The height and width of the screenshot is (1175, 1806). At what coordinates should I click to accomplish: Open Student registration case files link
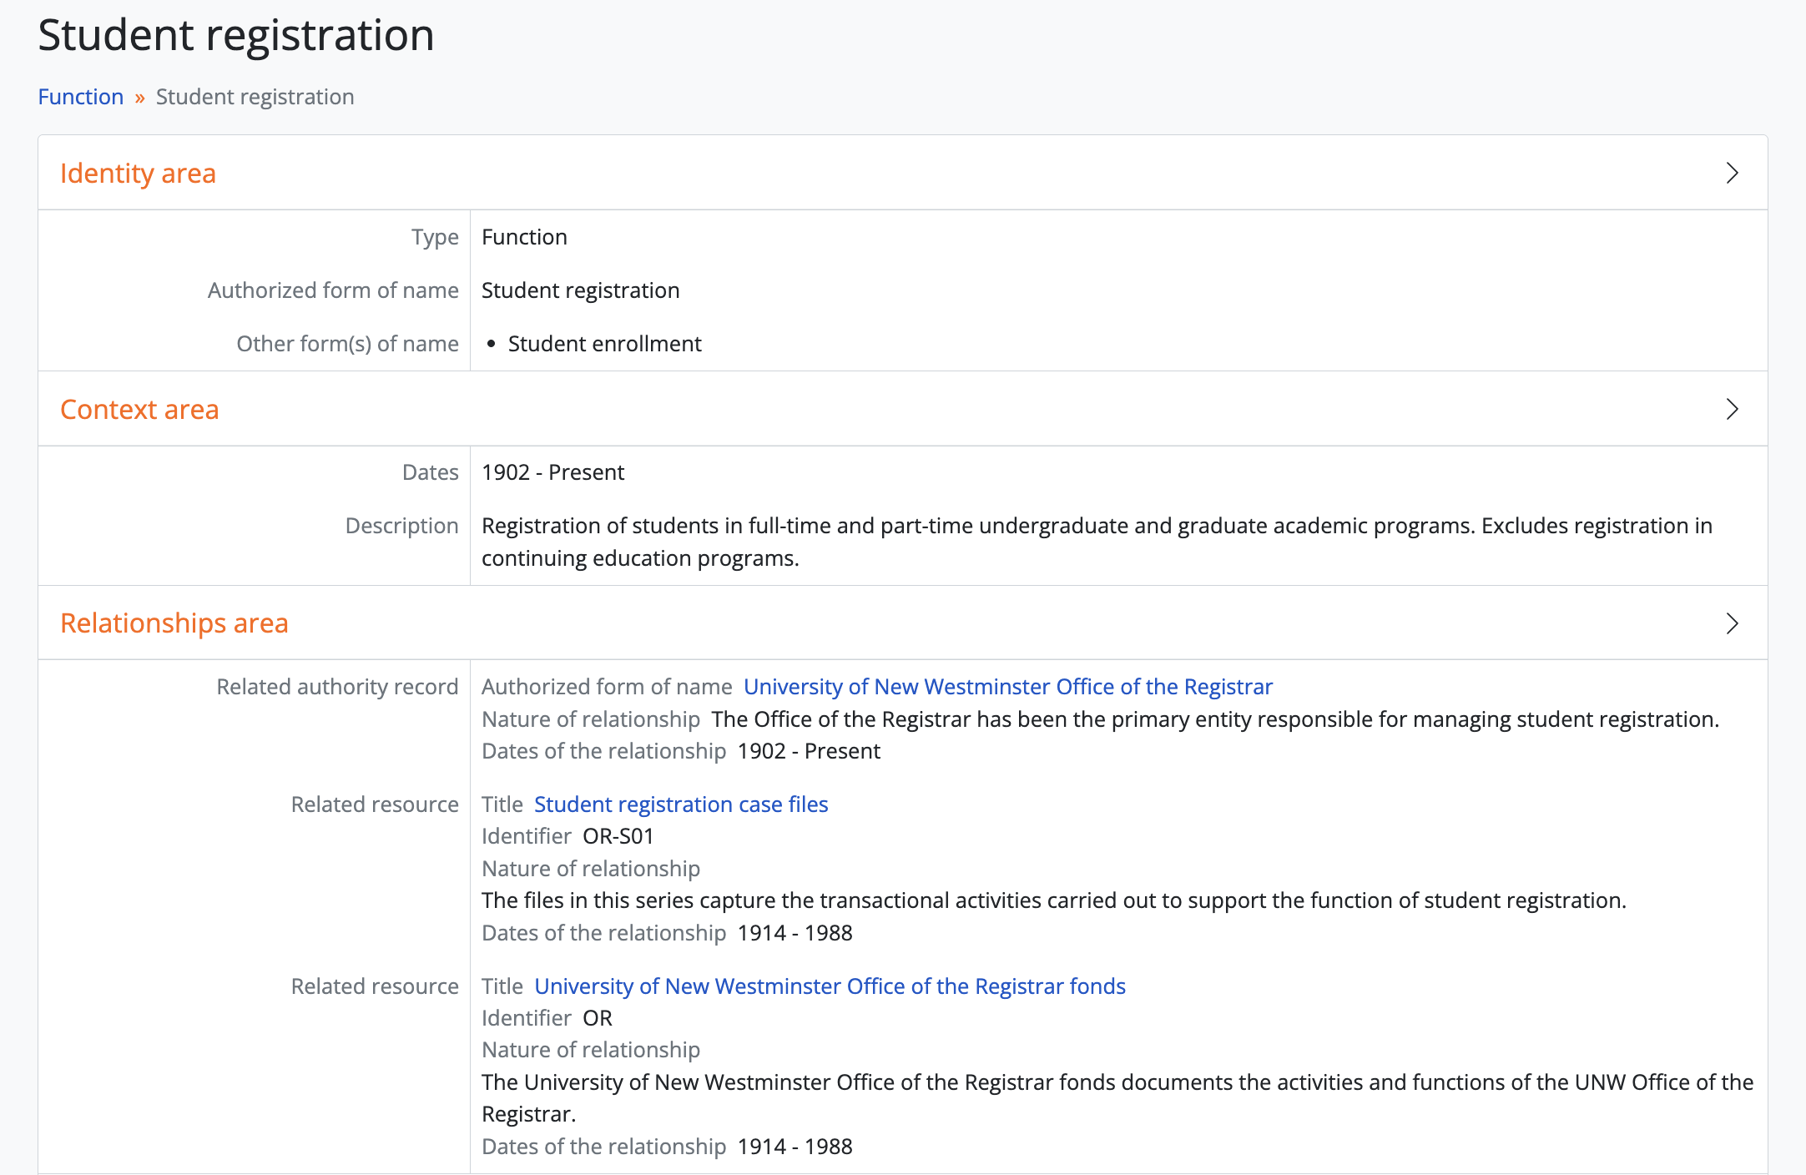(x=680, y=804)
